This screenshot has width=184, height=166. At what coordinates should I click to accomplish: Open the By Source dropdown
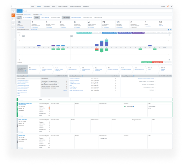coord(34,30)
